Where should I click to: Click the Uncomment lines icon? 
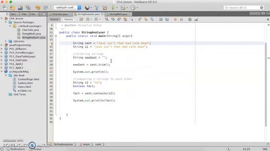[x=196, y=19]
